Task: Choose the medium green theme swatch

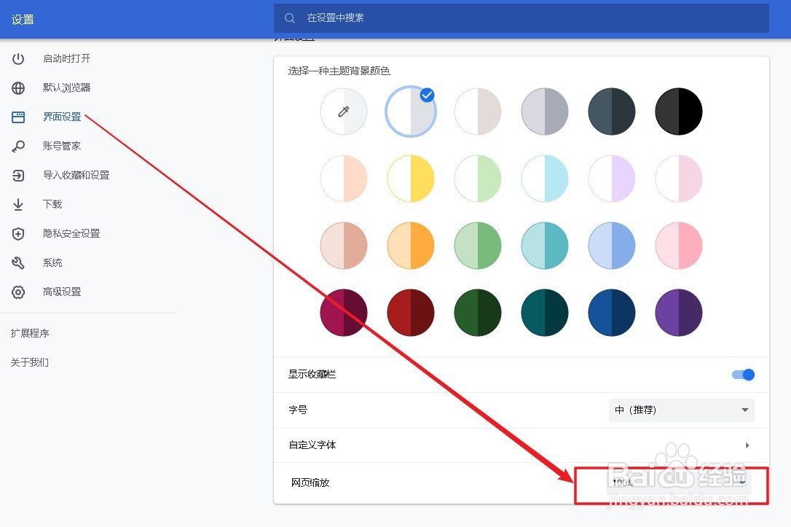Action: (478, 246)
